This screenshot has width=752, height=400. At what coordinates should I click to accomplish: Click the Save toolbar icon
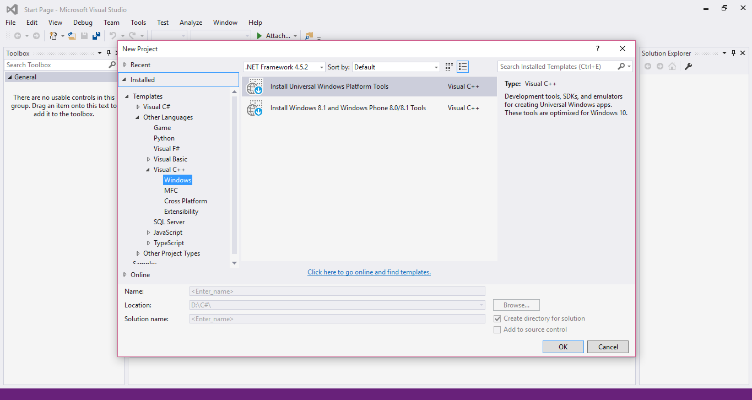coord(84,36)
